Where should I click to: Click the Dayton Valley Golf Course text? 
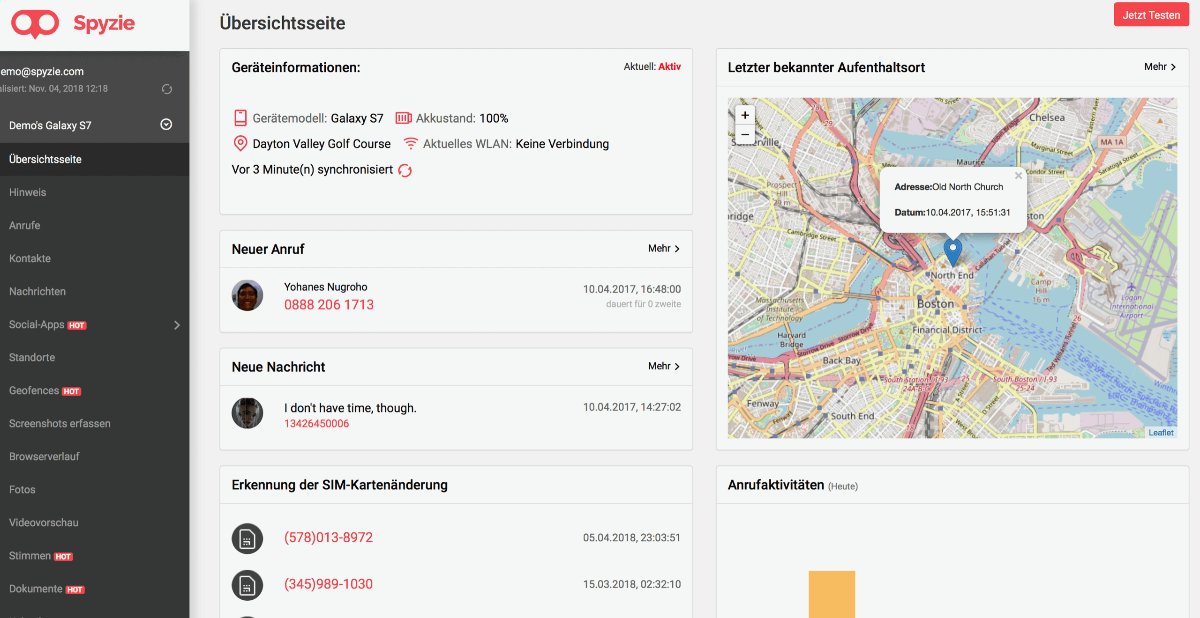tap(322, 144)
